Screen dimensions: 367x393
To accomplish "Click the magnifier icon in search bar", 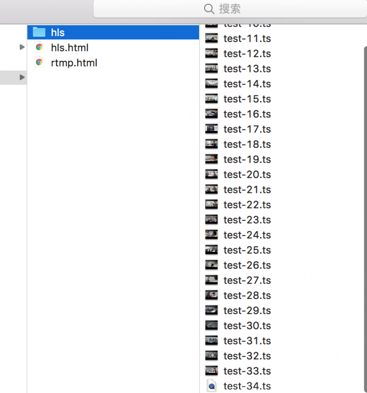I will tap(209, 9).
